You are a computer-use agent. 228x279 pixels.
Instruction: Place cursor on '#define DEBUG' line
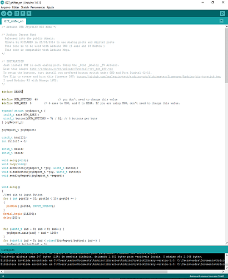click(x=12, y=92)
